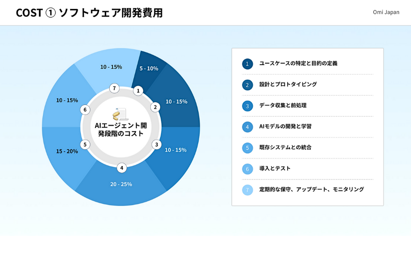Click the dark blue number 1 legend badge
This screenshot has height=274, width=411.
(247, 64)
